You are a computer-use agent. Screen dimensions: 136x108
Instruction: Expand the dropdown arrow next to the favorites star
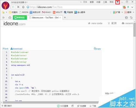coord(7,12)
